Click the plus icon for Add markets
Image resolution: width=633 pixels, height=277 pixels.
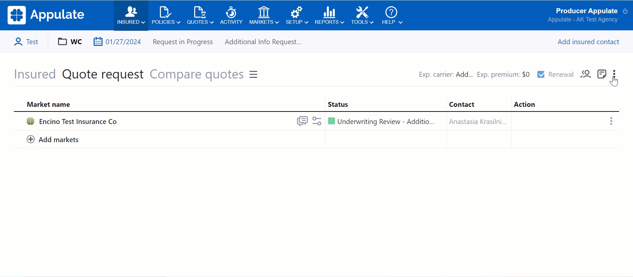point(31,139)
